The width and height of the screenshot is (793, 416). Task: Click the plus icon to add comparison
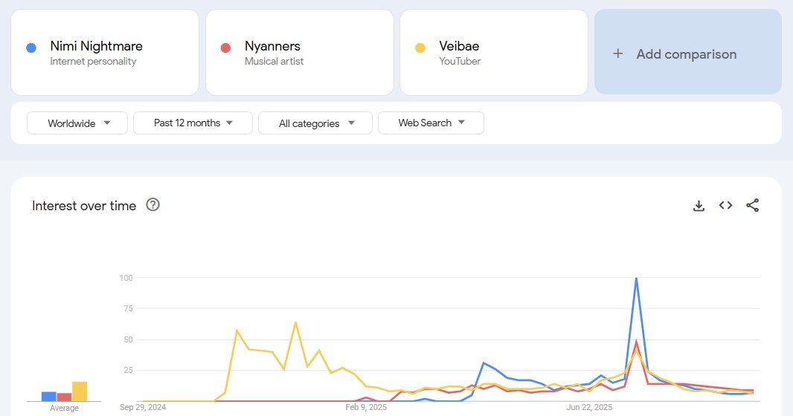coord(617,53)
